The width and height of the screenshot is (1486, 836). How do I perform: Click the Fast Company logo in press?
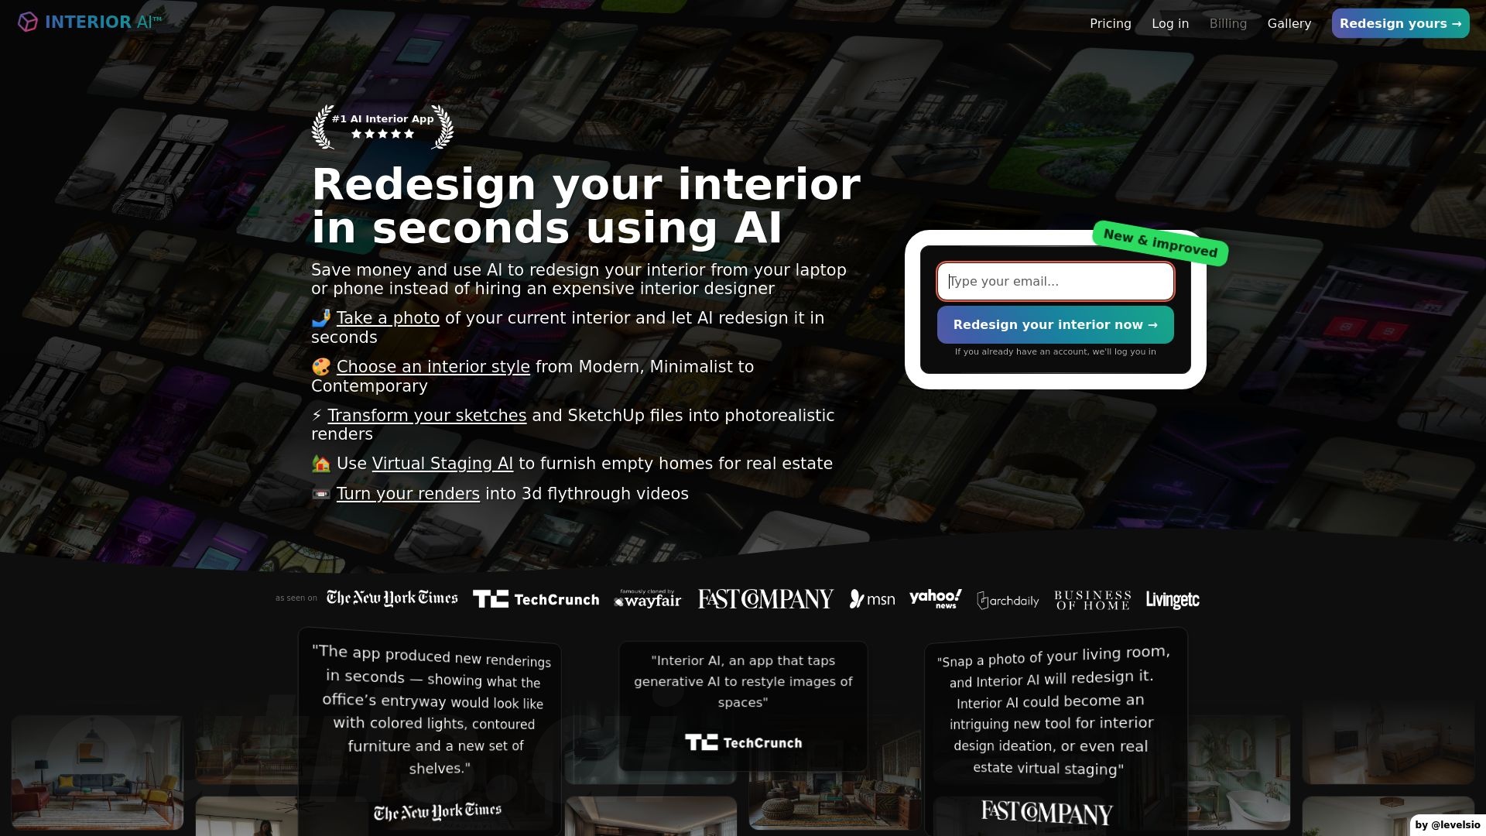pyautogui.click(x=765, y=598)
